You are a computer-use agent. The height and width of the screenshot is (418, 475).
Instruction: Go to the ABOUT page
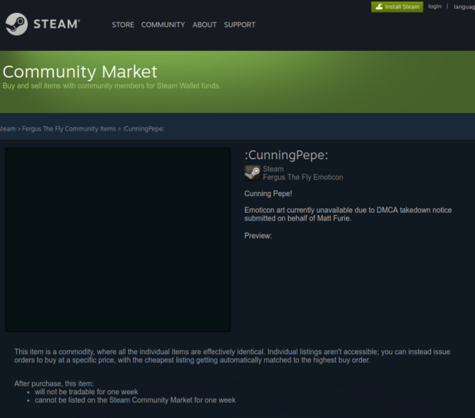(204, 25)
